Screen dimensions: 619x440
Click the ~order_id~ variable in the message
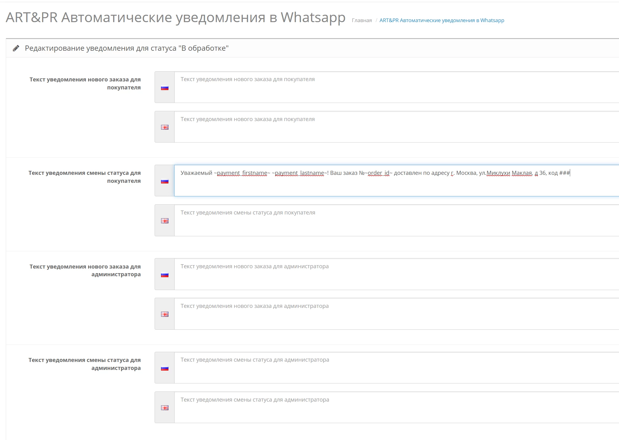(378, 173)
